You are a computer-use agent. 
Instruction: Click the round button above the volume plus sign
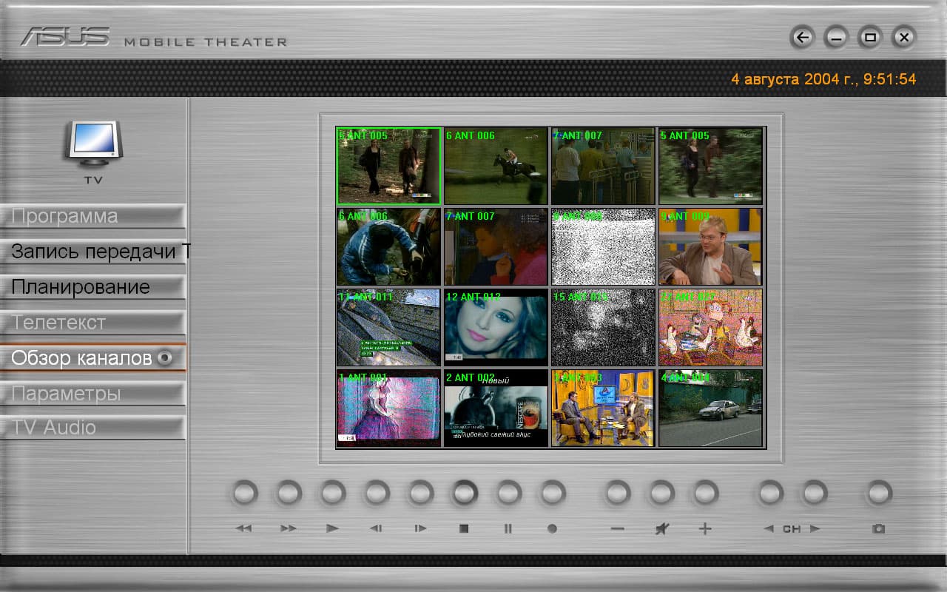[x=705, y=493]
